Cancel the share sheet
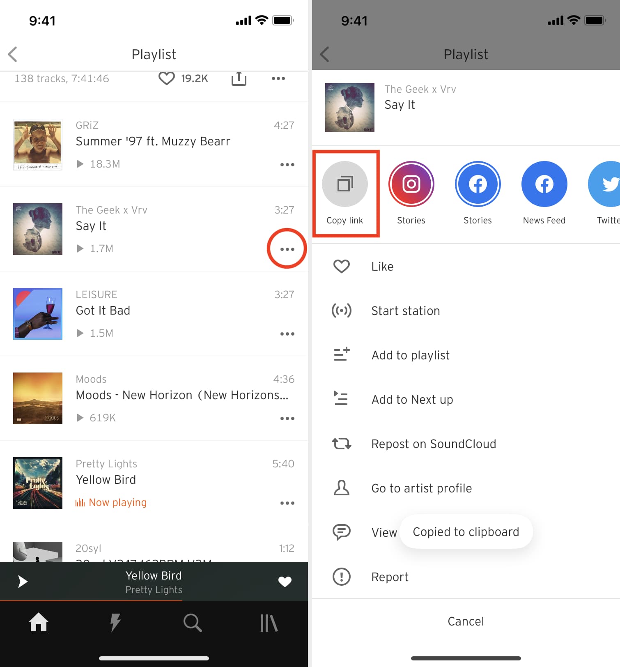The width and height of the screenshot is (620, 667). [x=466, y=621]
